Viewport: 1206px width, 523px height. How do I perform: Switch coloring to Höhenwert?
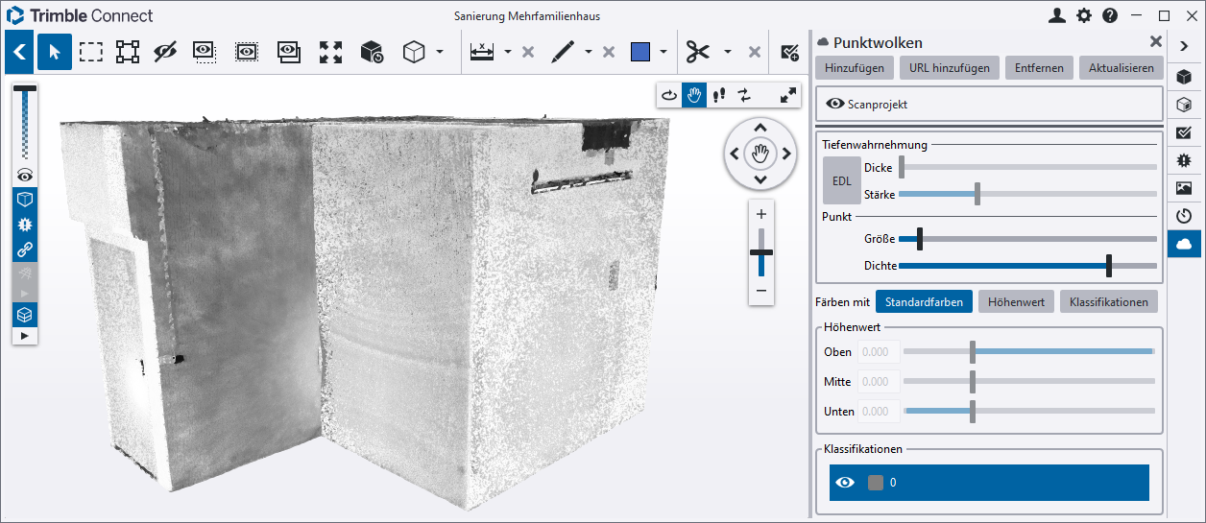click(x=1017, y=301)
